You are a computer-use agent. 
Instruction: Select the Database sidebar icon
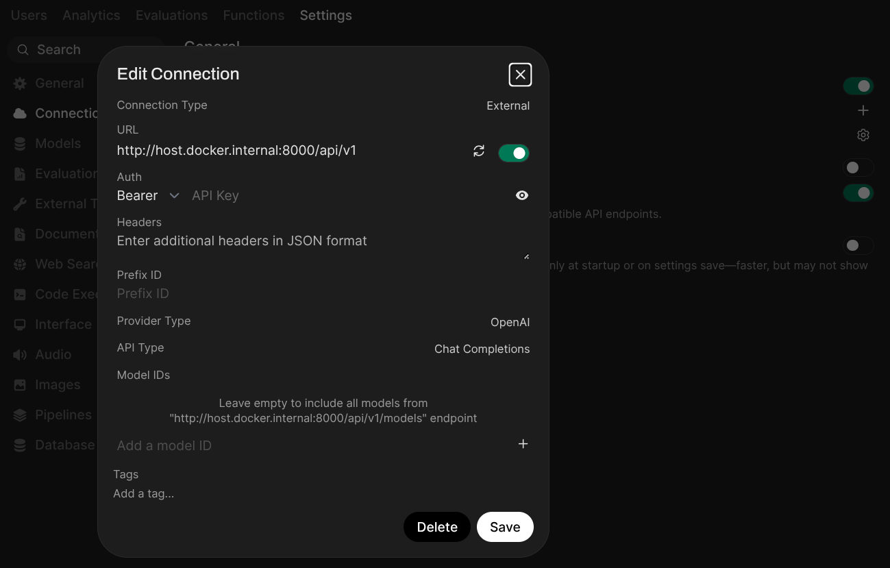[19, 445]
